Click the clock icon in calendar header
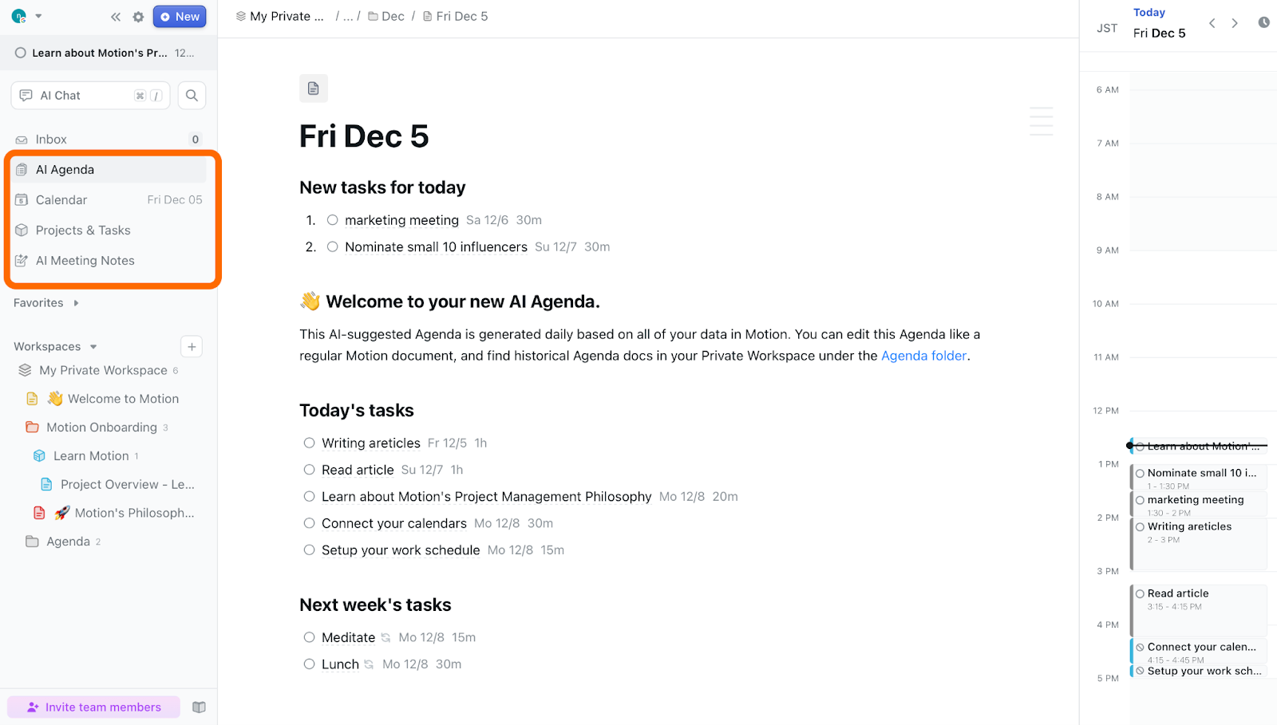This screenshot has height=725, width=1277. (1263, 22)
